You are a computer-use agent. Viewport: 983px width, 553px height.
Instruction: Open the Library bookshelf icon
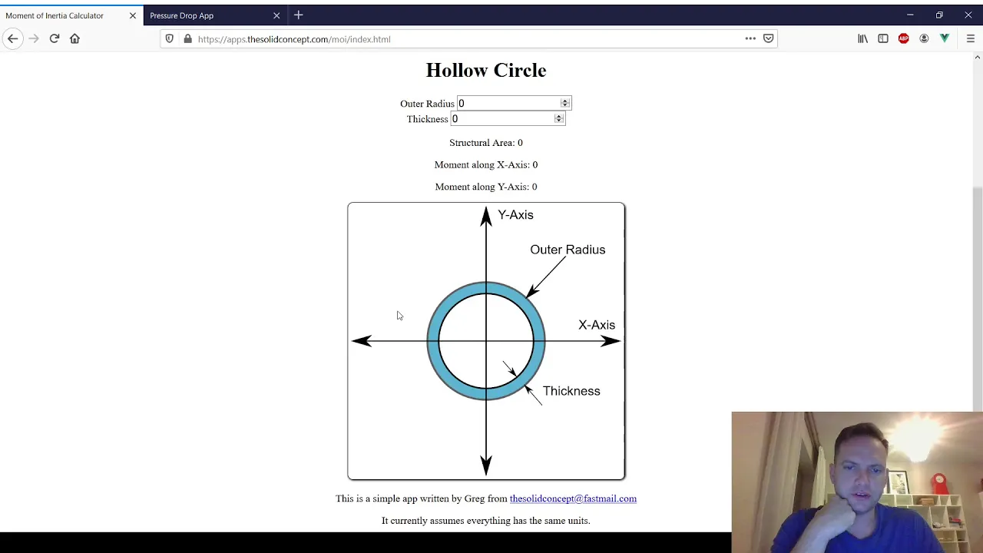862,38
